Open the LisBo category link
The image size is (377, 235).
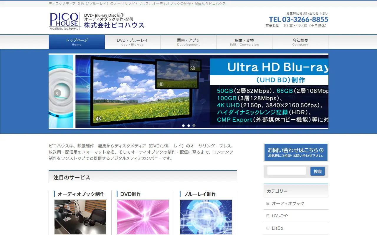(x=277, y=228)
